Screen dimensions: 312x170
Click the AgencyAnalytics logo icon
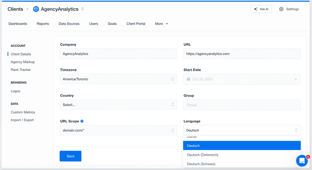pos(36,9)
